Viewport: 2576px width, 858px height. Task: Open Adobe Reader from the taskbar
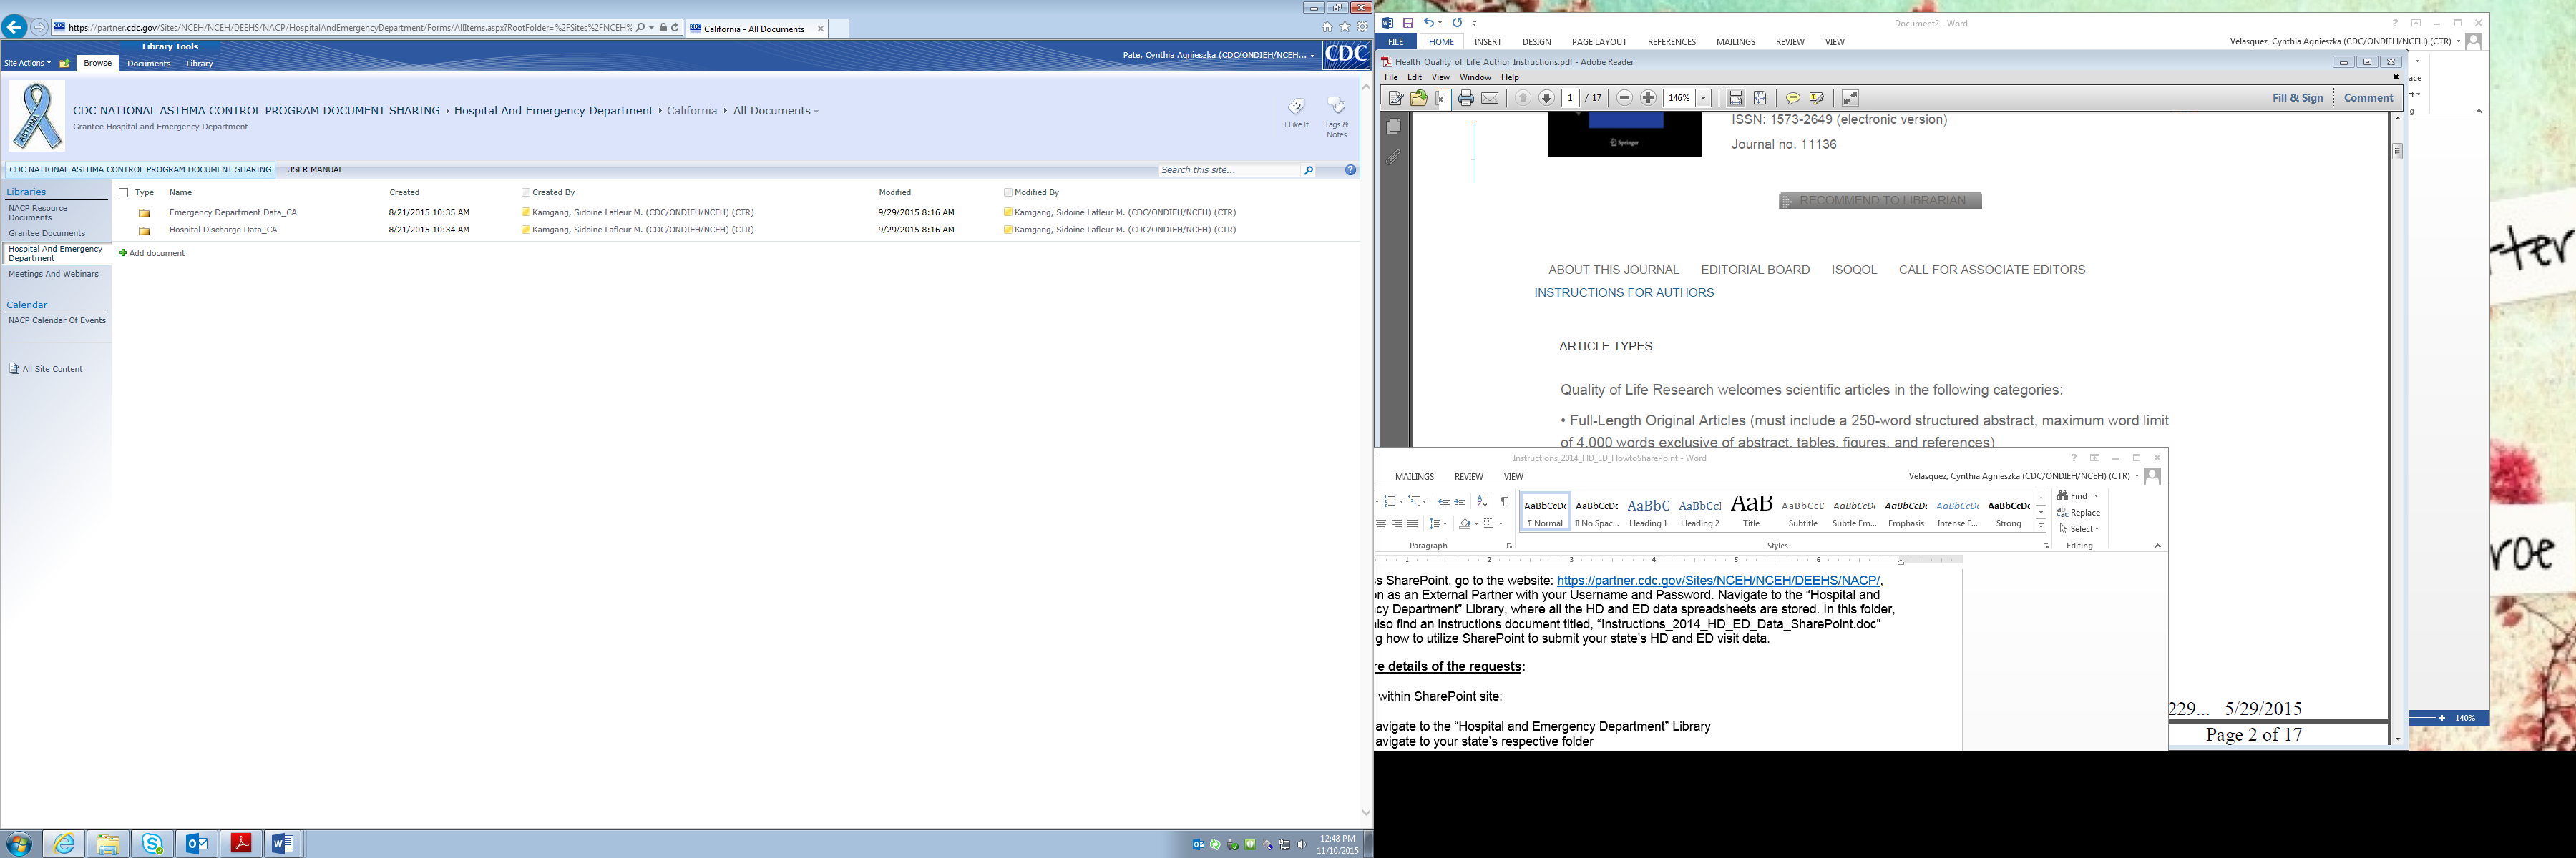click(241, 844)
